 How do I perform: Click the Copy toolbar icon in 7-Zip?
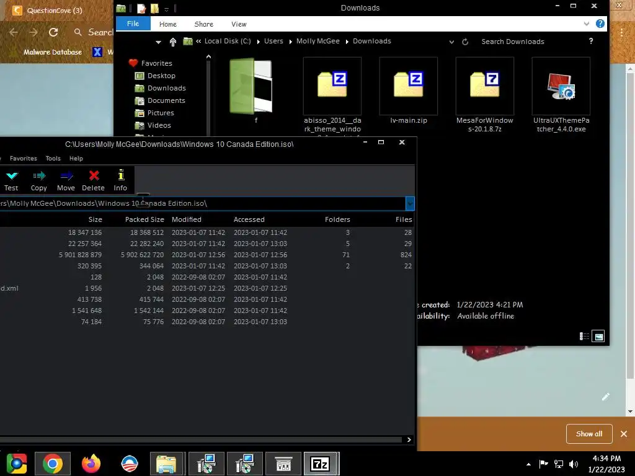pos(39,180)
